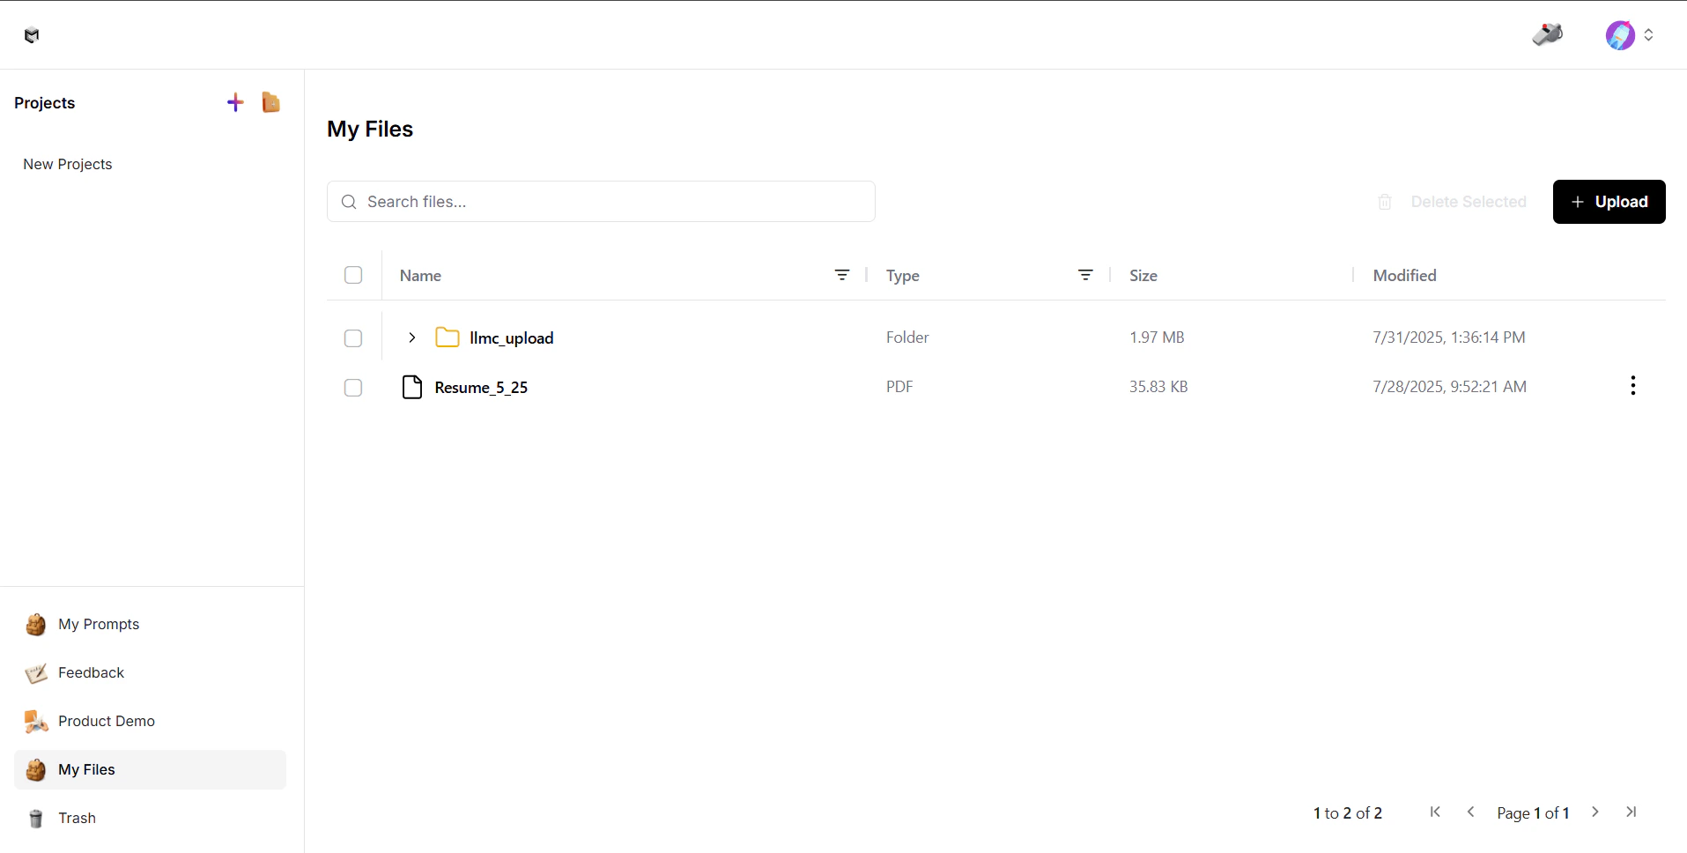The width and height of the screenshot is (1687, 853).
Task: Click inside the Search files field
Action: click(601, 201)
